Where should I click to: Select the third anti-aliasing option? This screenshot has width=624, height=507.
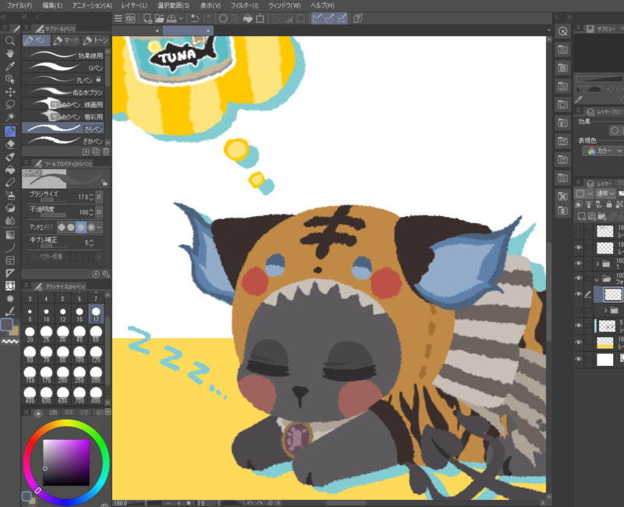point(81,227)
